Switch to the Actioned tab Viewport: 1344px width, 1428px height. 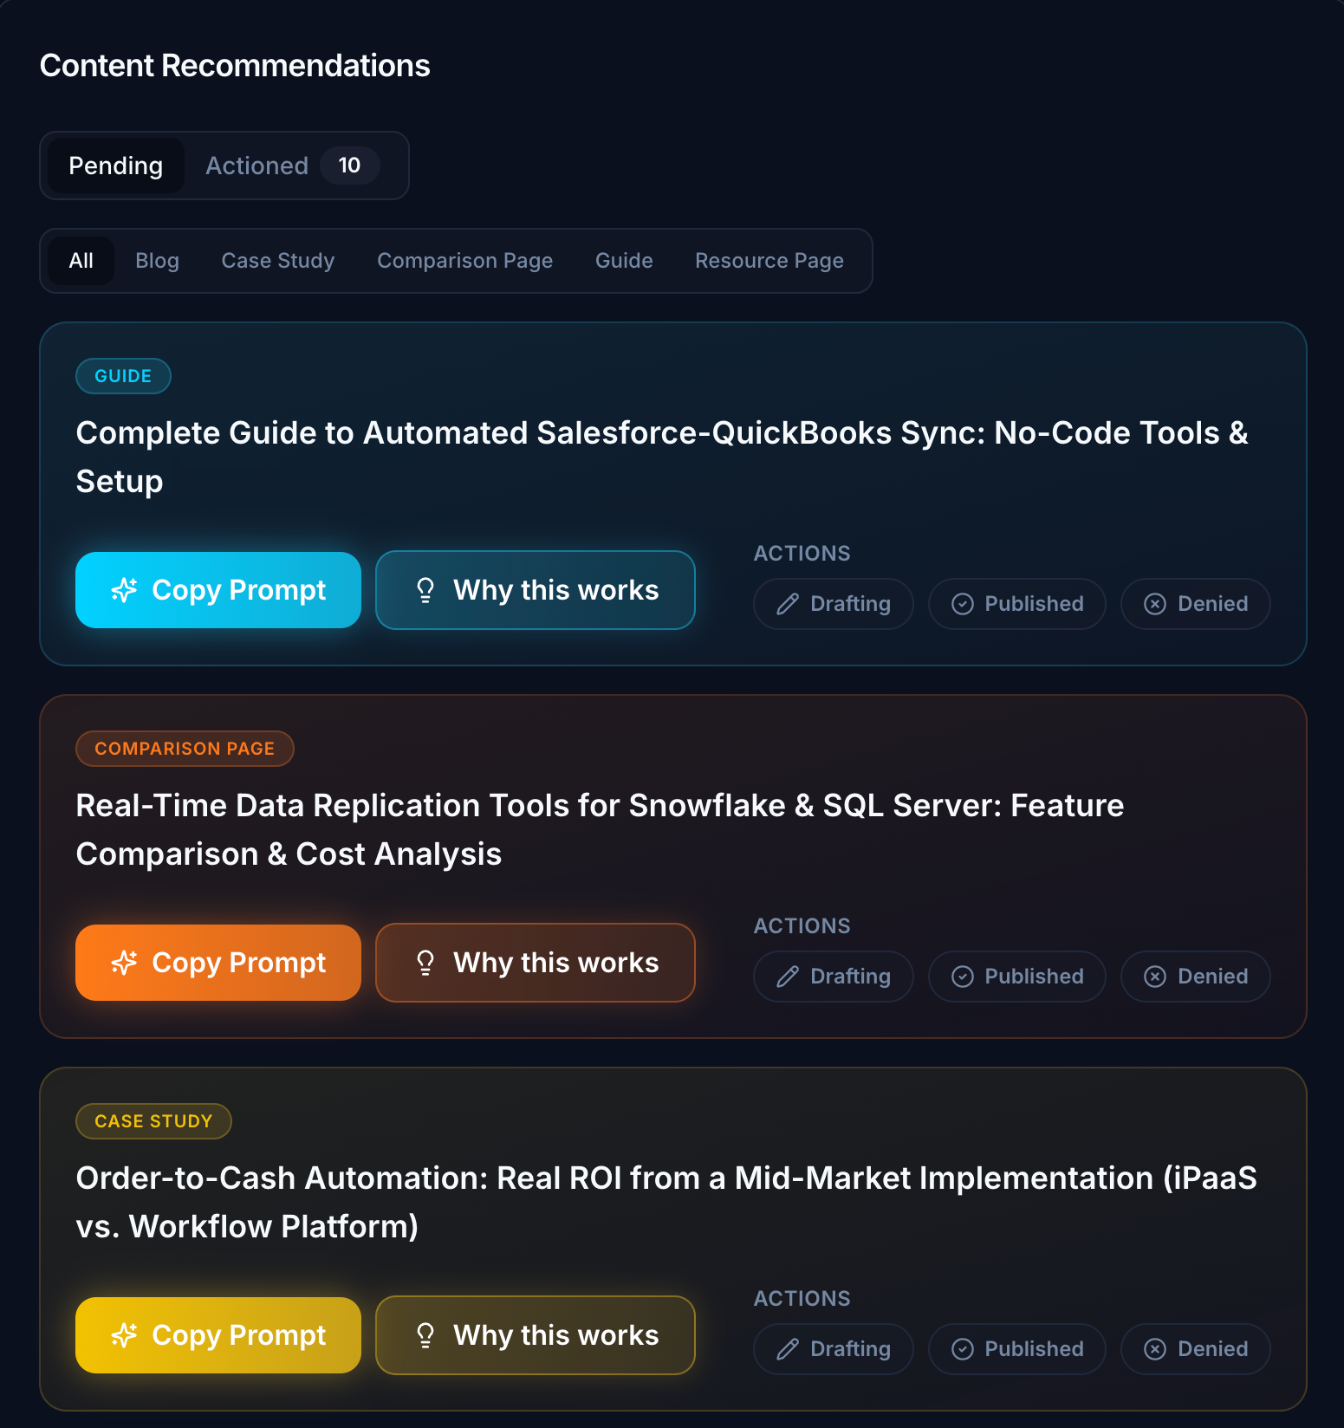coord(256,166)
